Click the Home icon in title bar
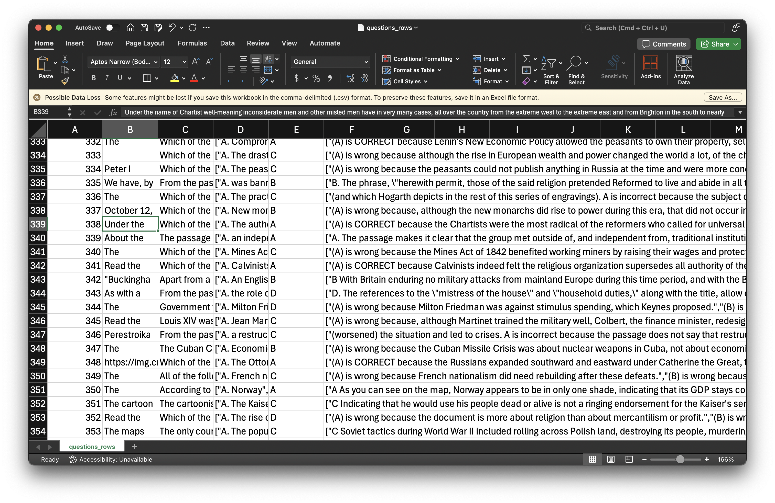Viewport: 775px width, 503px height. pos(130,28)
